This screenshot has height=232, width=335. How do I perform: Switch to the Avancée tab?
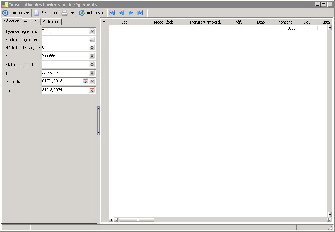31,22
